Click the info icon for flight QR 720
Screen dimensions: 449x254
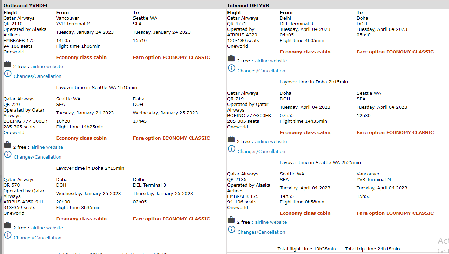[8, 154]
